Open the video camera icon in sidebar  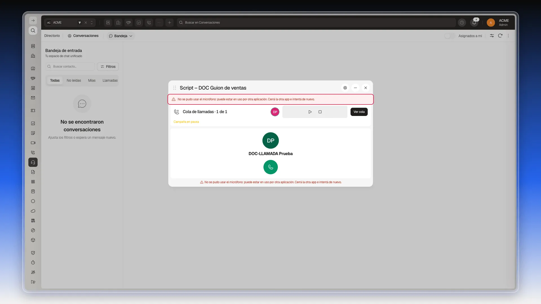[33, 143]
